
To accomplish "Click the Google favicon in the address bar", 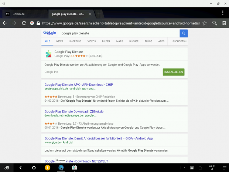I will (x=32, y=23).
